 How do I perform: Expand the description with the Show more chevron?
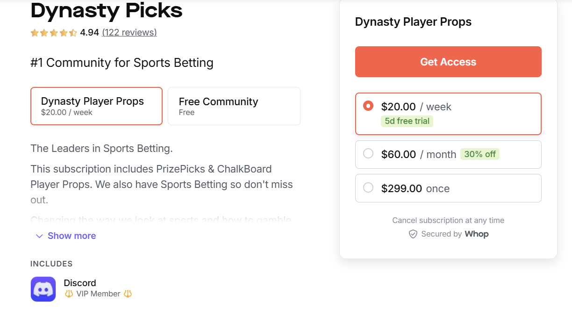[39, 236]
